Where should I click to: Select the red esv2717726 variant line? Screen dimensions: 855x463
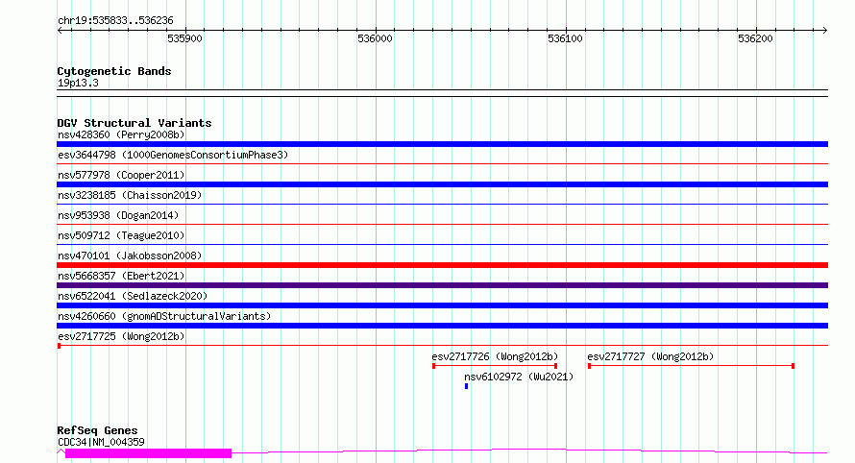tap(495, 366)
